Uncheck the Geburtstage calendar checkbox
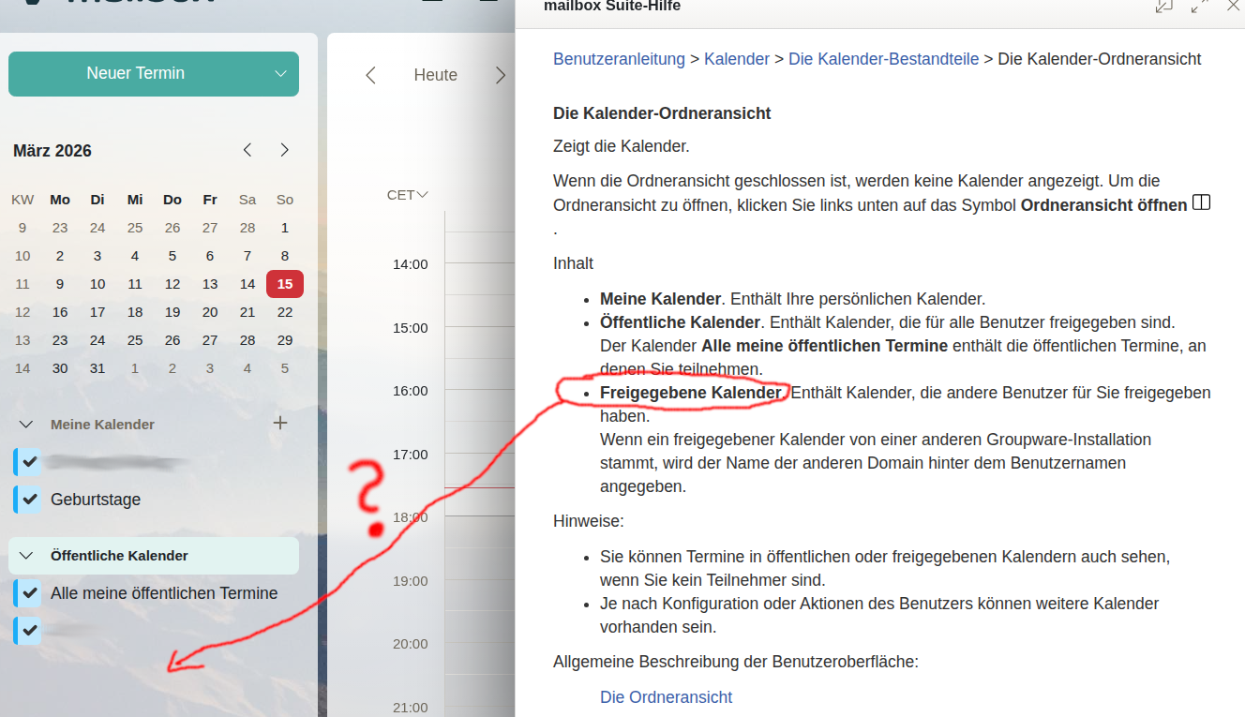1245x717 pixels. [x=30, y=500]
